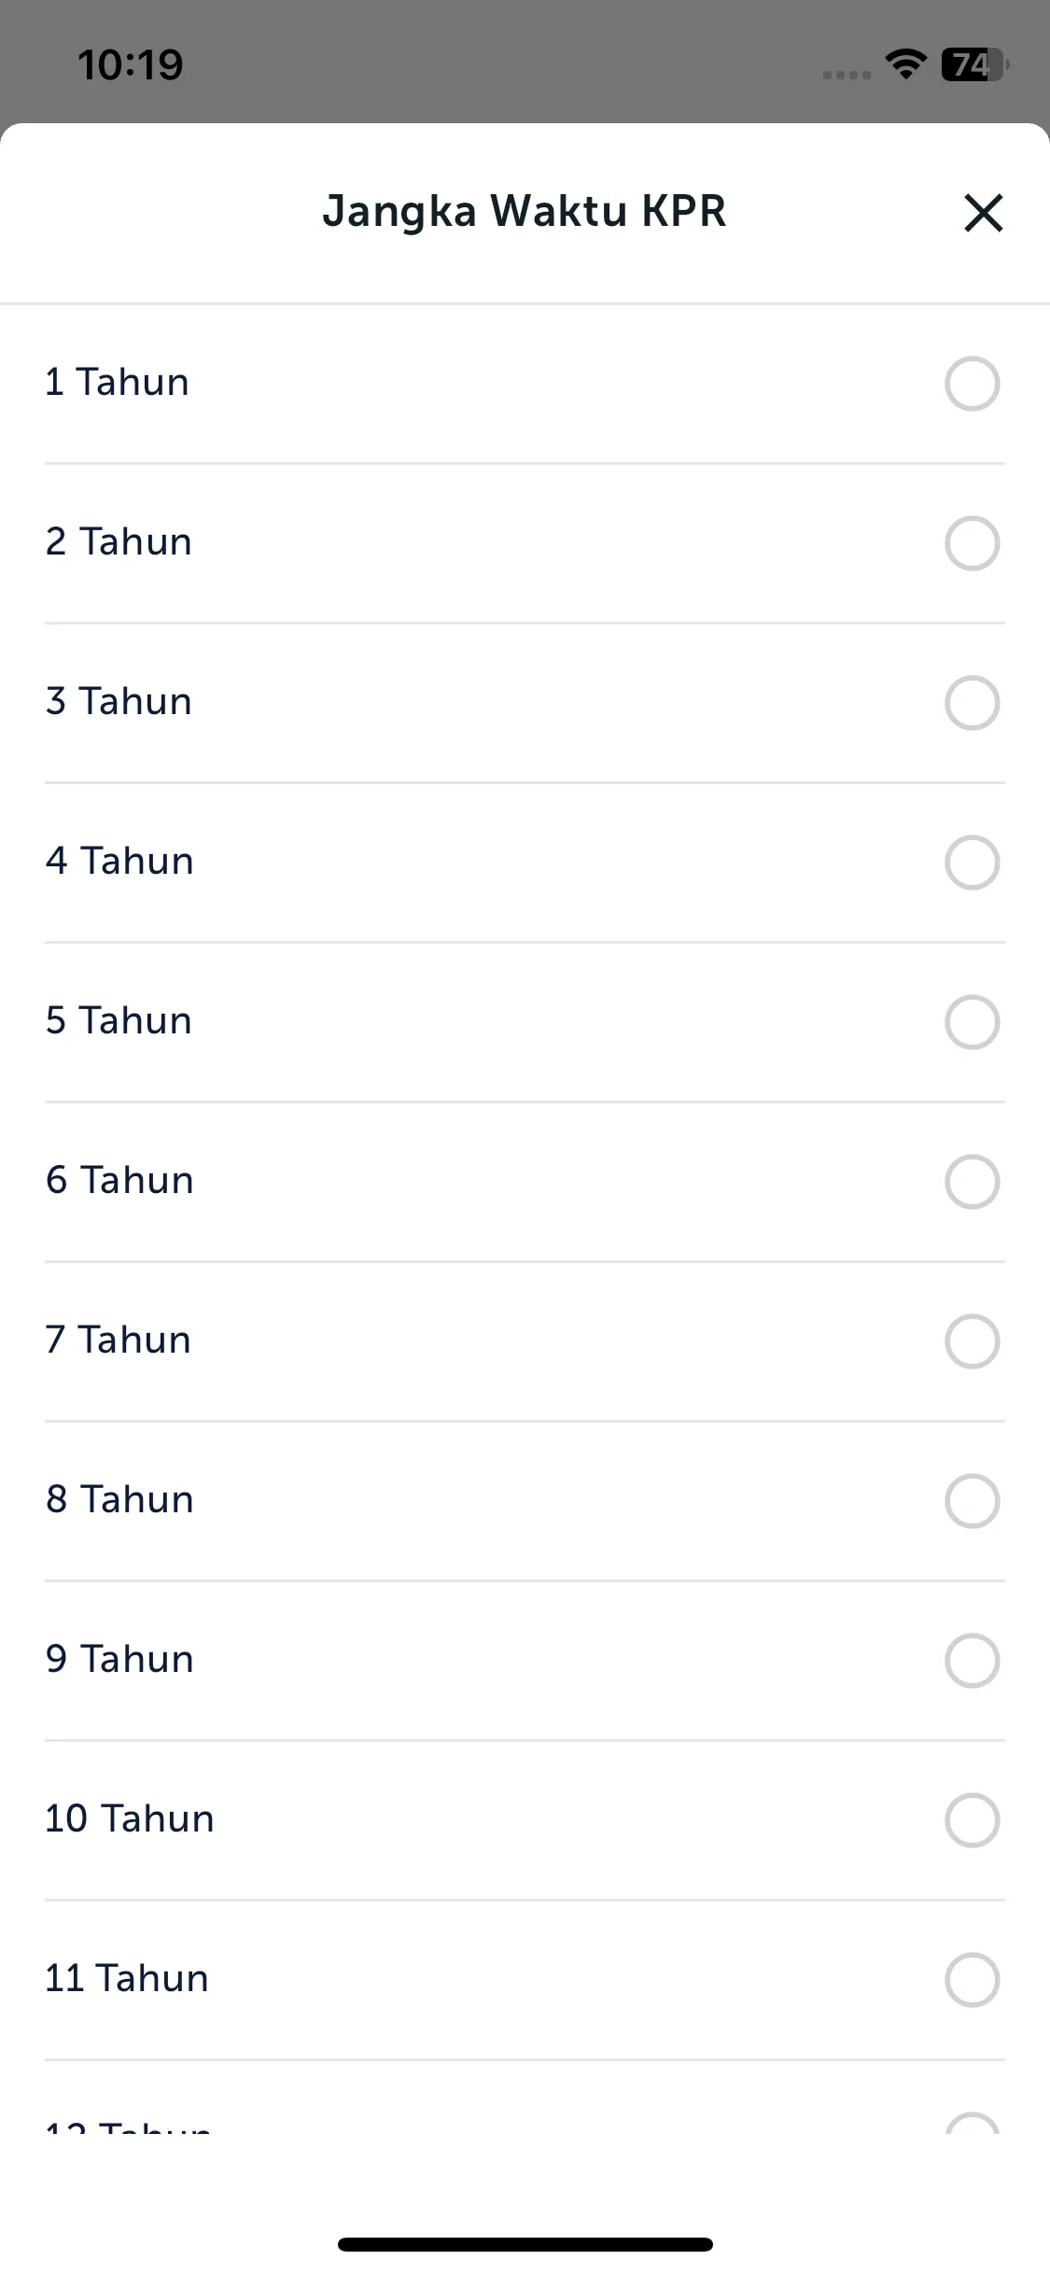Choose the 3 Tahun radio option

pyautogui.click(x=972, y=703)
